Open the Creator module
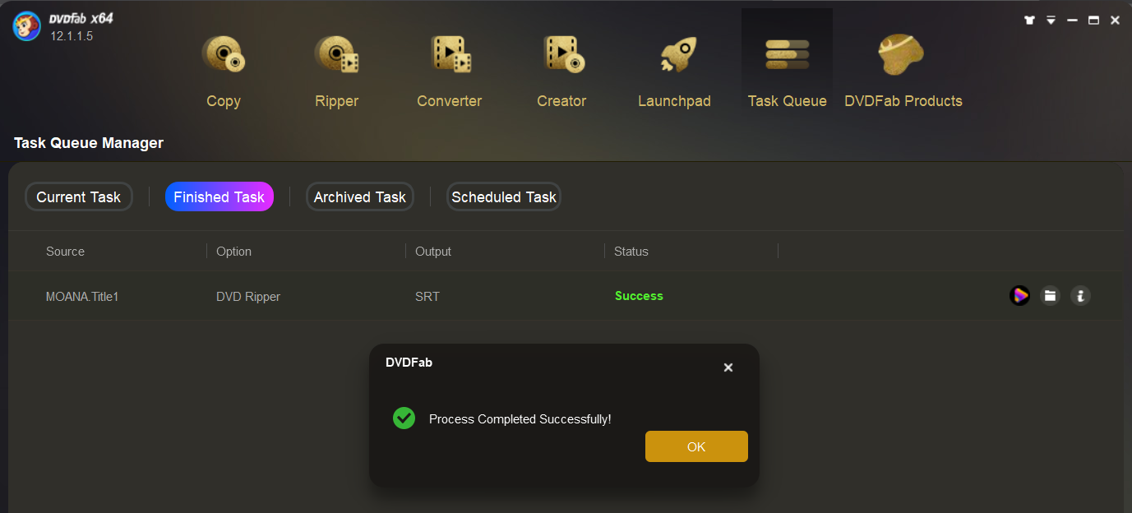1132x513 pixels. [x=561, y=72]
